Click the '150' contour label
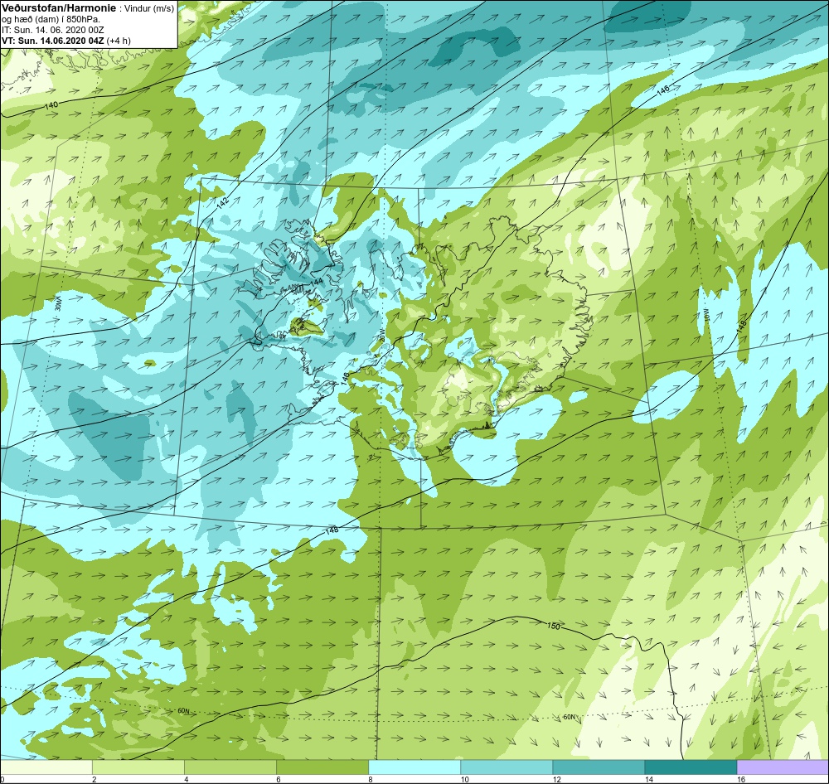Screen dimensions: 829x784 (553, 626)
